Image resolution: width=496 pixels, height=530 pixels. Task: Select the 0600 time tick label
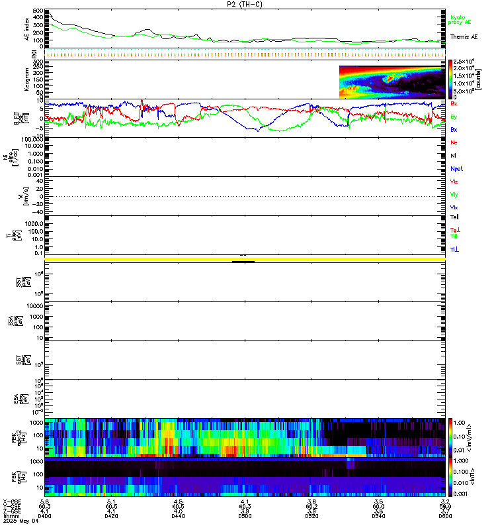click(445, 516)
